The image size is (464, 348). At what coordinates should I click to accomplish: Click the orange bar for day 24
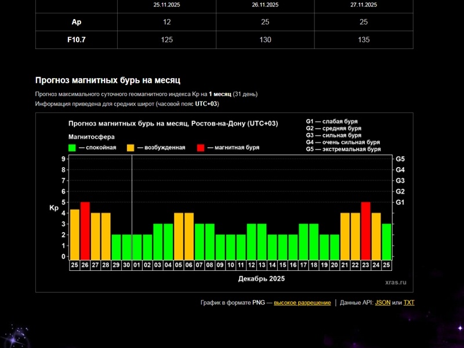pos(376,236)
